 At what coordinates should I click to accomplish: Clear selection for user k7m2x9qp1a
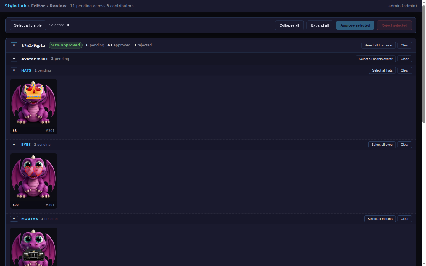[x=404, y=45]
